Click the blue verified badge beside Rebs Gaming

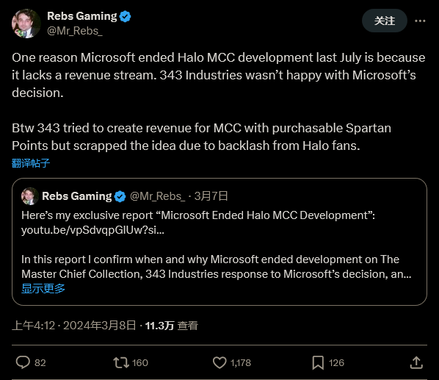(x=125, y=16)
